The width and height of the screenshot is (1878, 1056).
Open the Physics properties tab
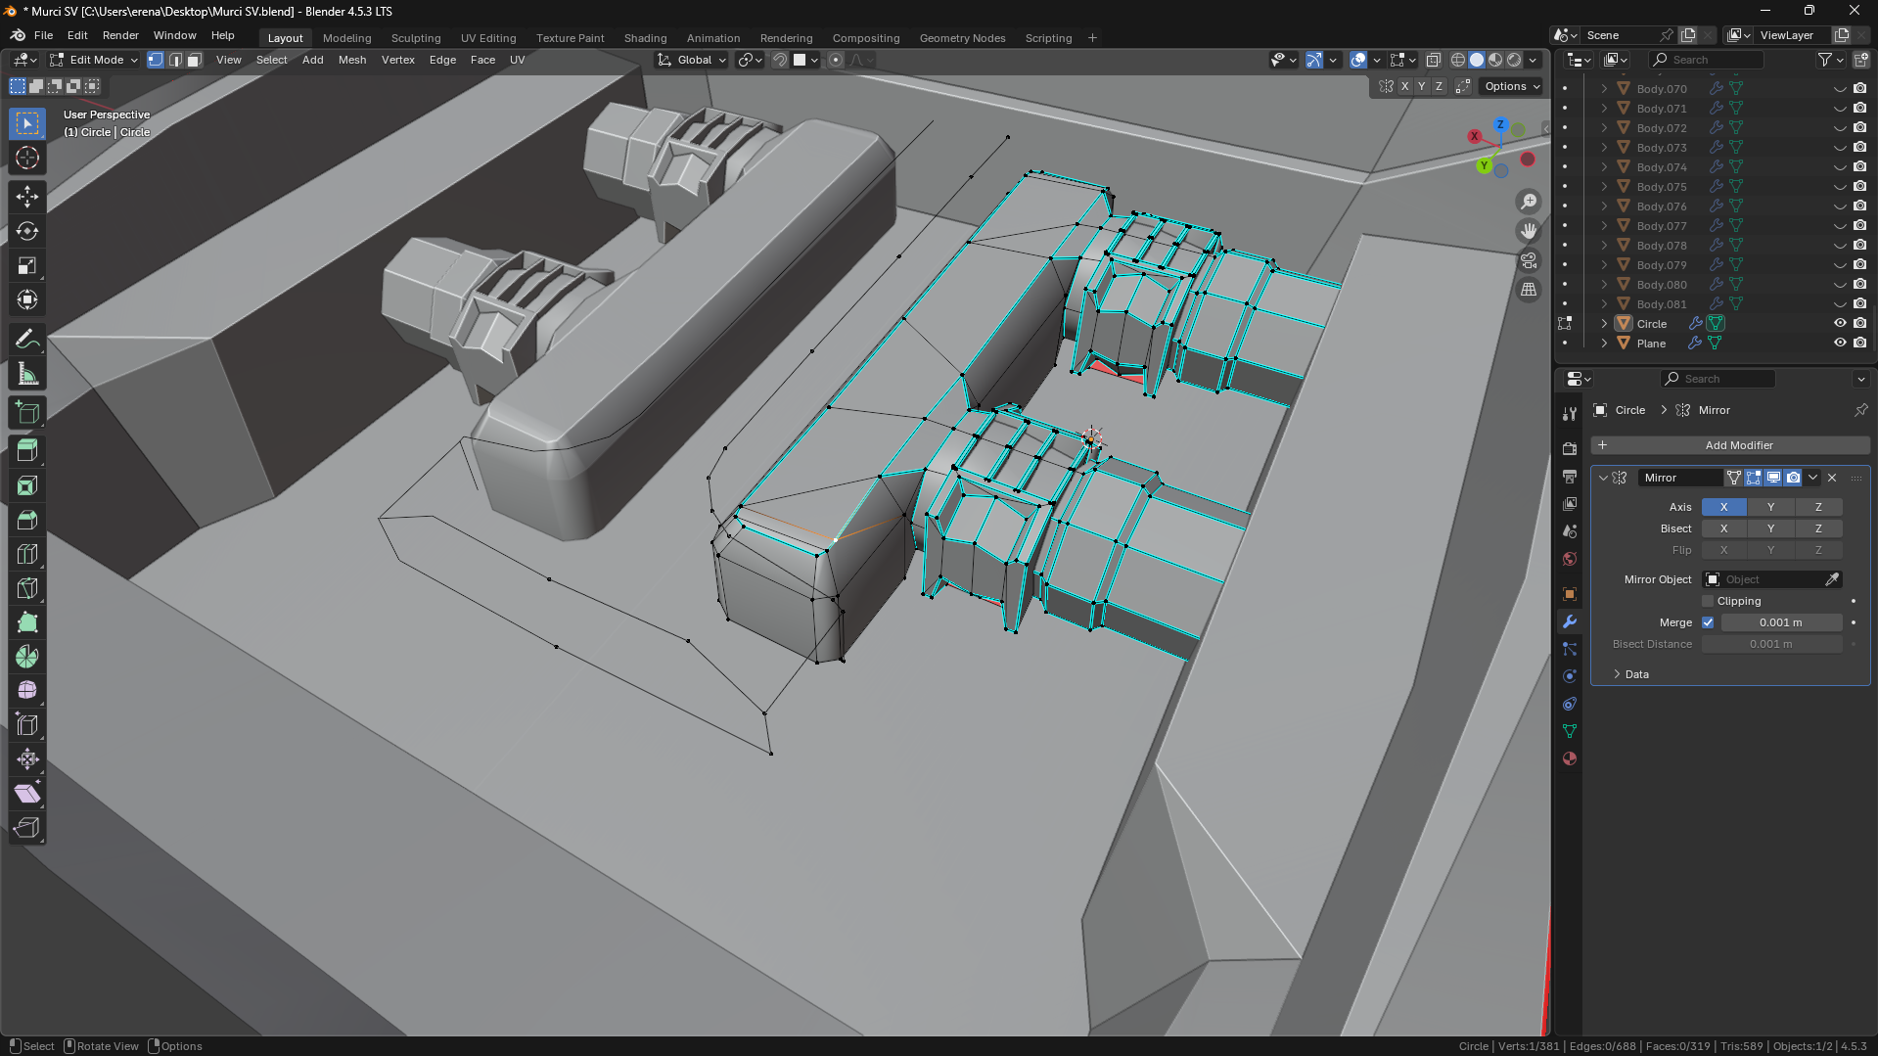[1570, 676]
